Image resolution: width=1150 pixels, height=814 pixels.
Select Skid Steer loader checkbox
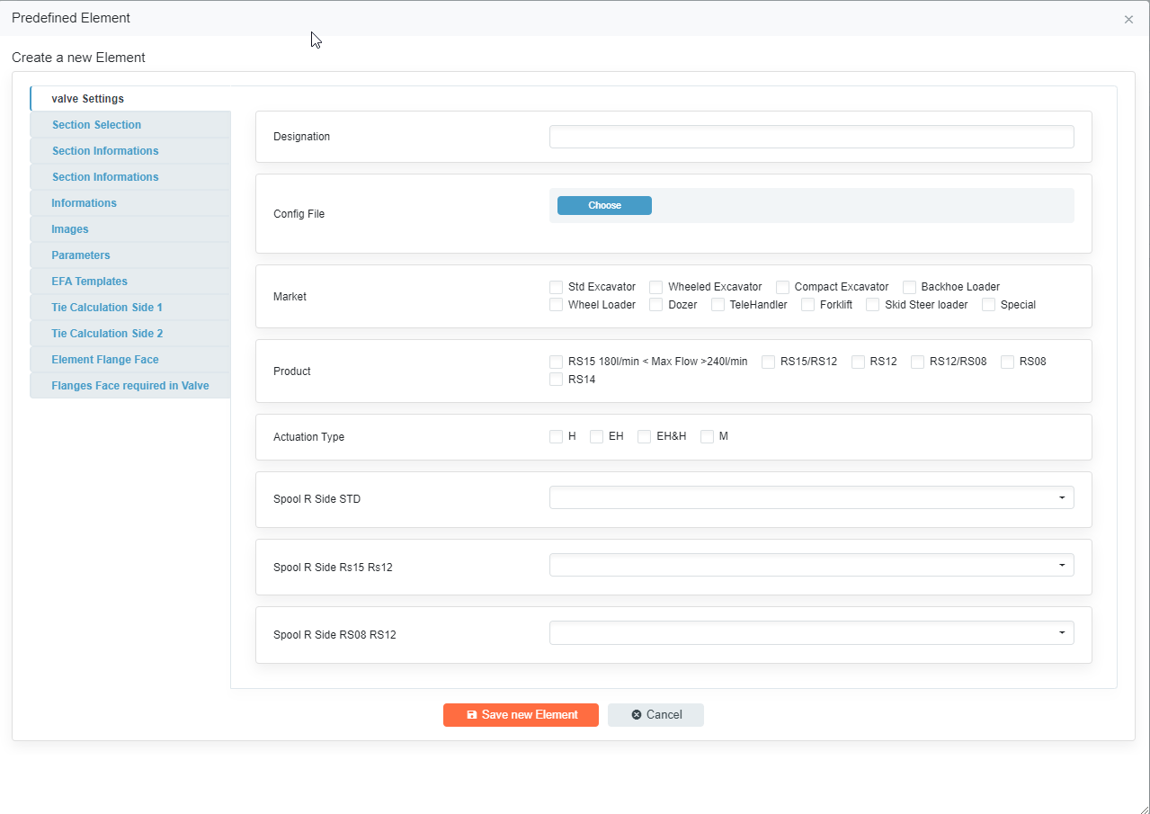click(872, 305)
